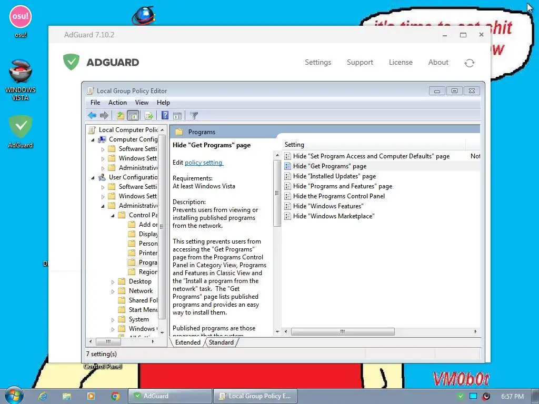This screenshot has width=539, height=404.
Task: Launch Internet Explorer from the taskbar
Action: [42, 396]
